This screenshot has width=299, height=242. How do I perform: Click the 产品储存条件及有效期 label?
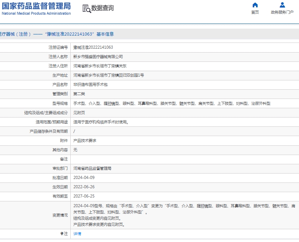(48, 131)
